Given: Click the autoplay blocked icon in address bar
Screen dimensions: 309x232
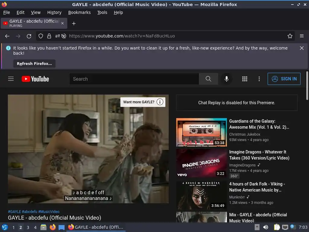Looking at the screenshot, I should pyautogui.click(x=64, y=36).
